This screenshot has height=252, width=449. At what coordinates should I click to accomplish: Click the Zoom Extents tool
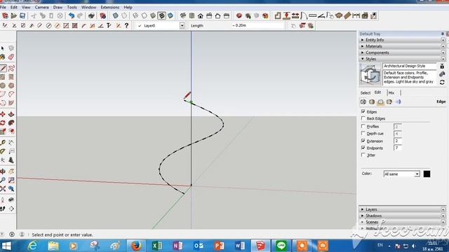(3, 189)
